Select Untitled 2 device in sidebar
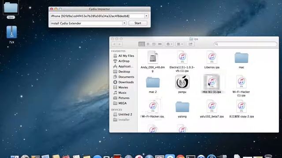The image size is (282, 158). pyautogui.click(x=122, y=114)
